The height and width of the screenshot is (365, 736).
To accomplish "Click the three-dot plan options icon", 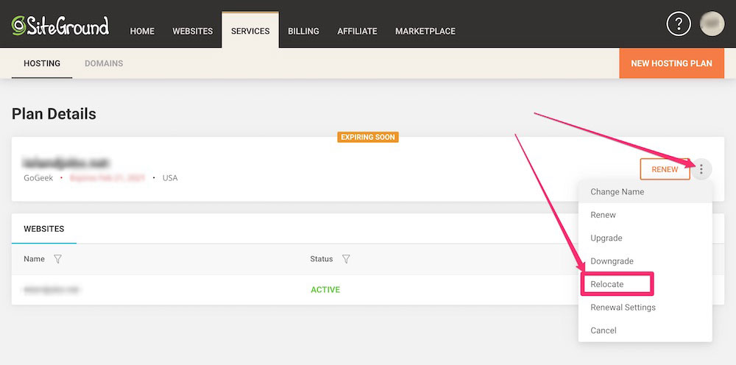I will (701, 169).
